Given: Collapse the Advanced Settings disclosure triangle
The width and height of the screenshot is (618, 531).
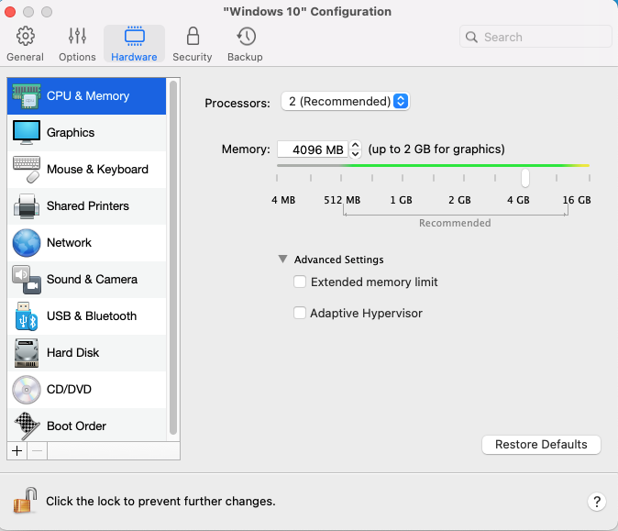Looking at the screenshot, I should tap(282, 259).
